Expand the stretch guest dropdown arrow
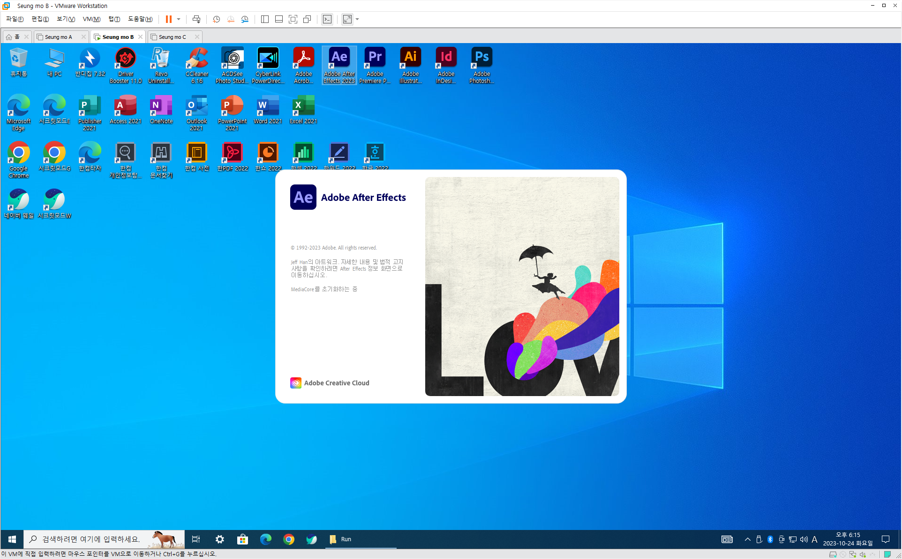Screen dimensions: 902x559 357,19
